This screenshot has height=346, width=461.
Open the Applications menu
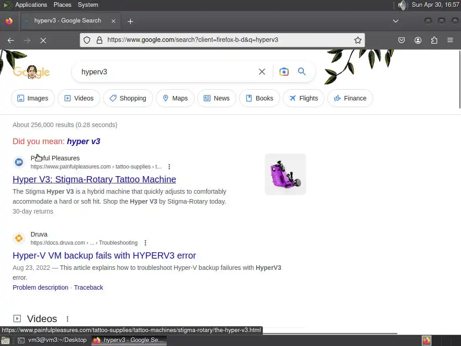point(31,5)
